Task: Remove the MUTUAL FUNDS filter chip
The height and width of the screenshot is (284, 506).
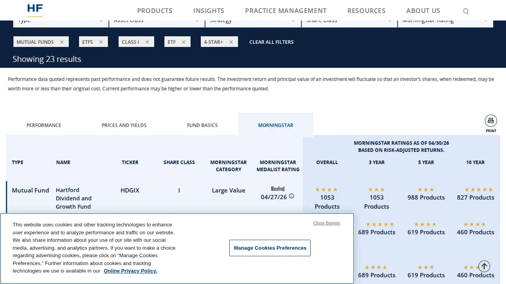Action: (62, 42)
